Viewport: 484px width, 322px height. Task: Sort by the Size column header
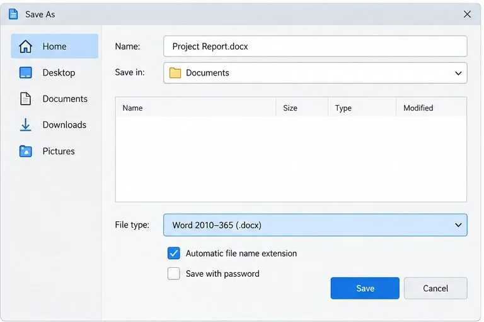pyautogui.click(x=302, y=108)
